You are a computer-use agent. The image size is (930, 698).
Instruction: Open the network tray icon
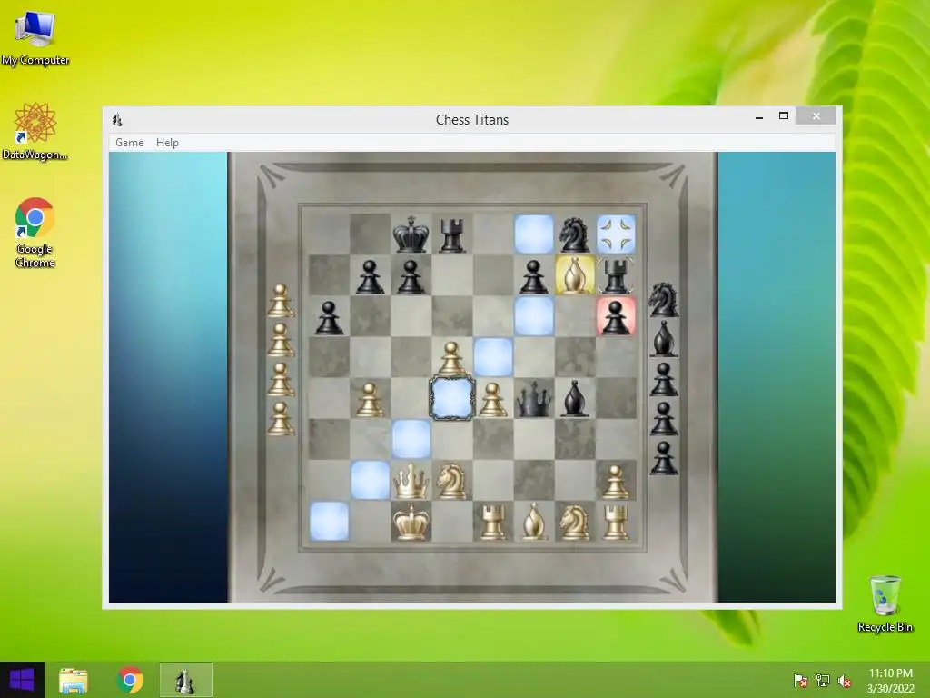pyautogui.click(x=823, y=681)
